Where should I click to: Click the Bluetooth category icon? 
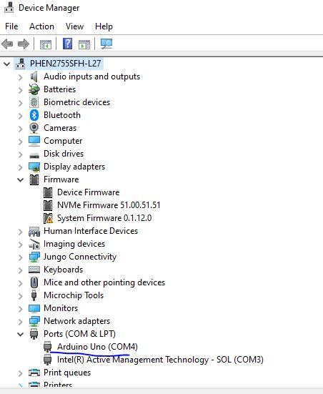click(x=34, y=115)
